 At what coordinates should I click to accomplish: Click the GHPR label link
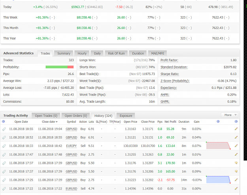165,102
